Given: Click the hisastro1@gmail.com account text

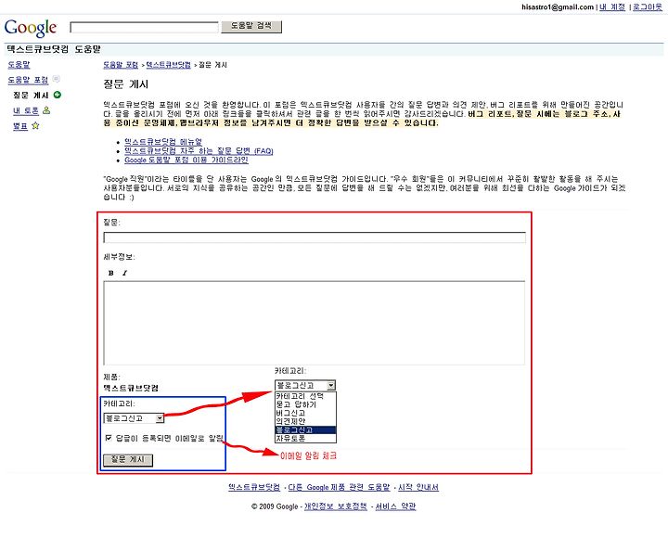Looking at the screenshot, I should (x=558, y=6).
